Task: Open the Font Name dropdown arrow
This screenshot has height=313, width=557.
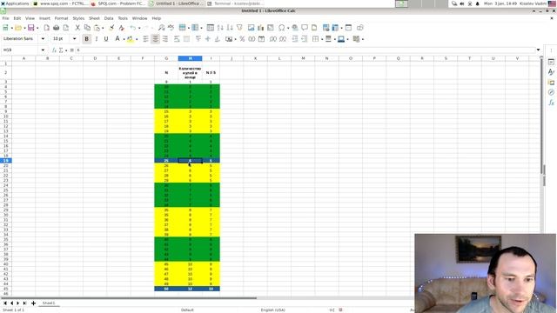Action: click(x=43, y=38)
